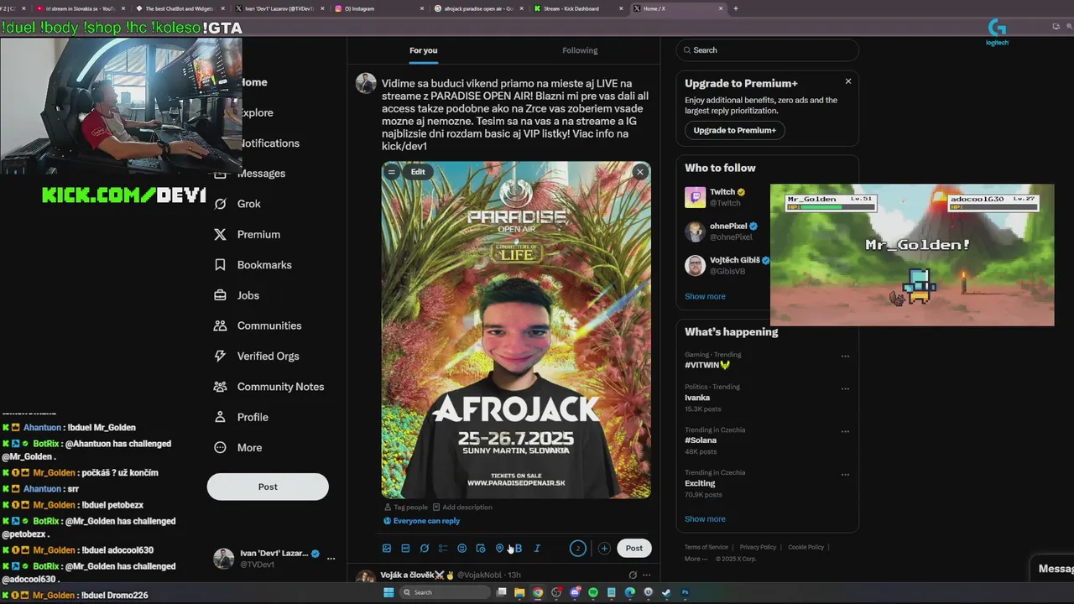The image size is (1074, 604).
Task: Open the emoji picker in composer
Action: (x=461, y=549)
